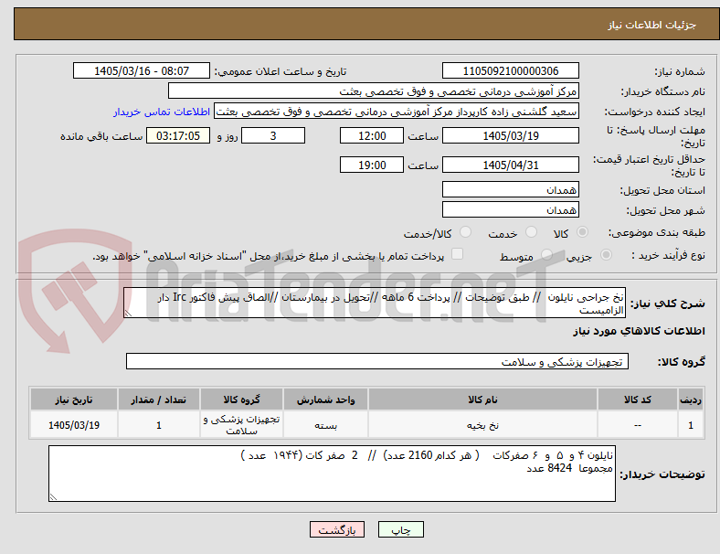Viewport: 720px width, 554px height.
Task: Click the buyer notes text area
Action: [332, 474]
